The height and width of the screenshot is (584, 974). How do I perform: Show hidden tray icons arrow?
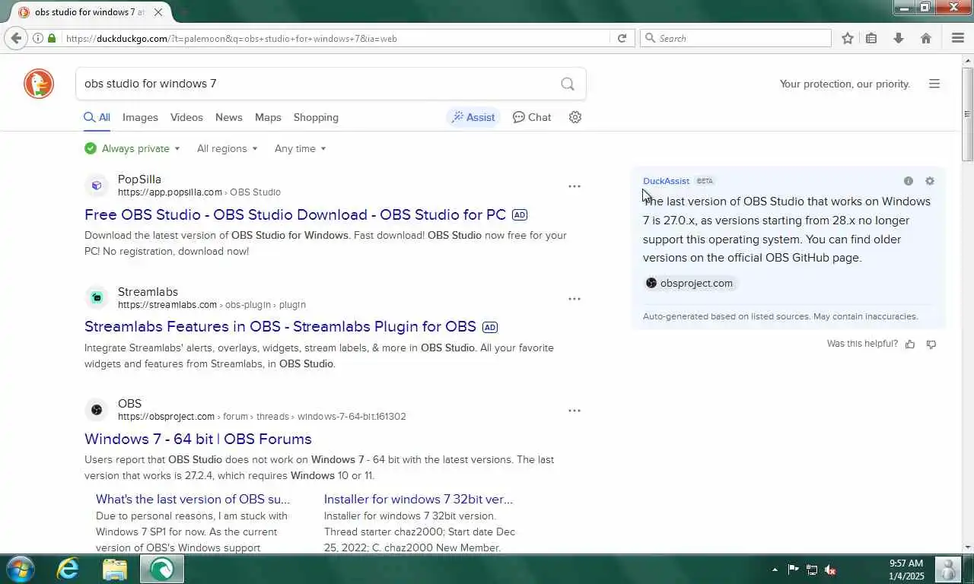pos(775,570)
